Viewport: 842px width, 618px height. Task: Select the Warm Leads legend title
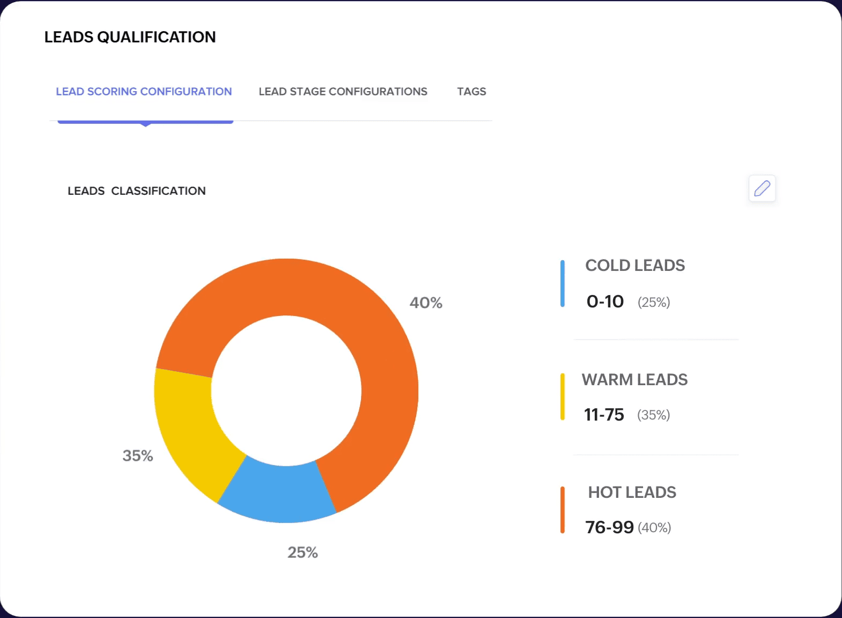coord(634,380)
